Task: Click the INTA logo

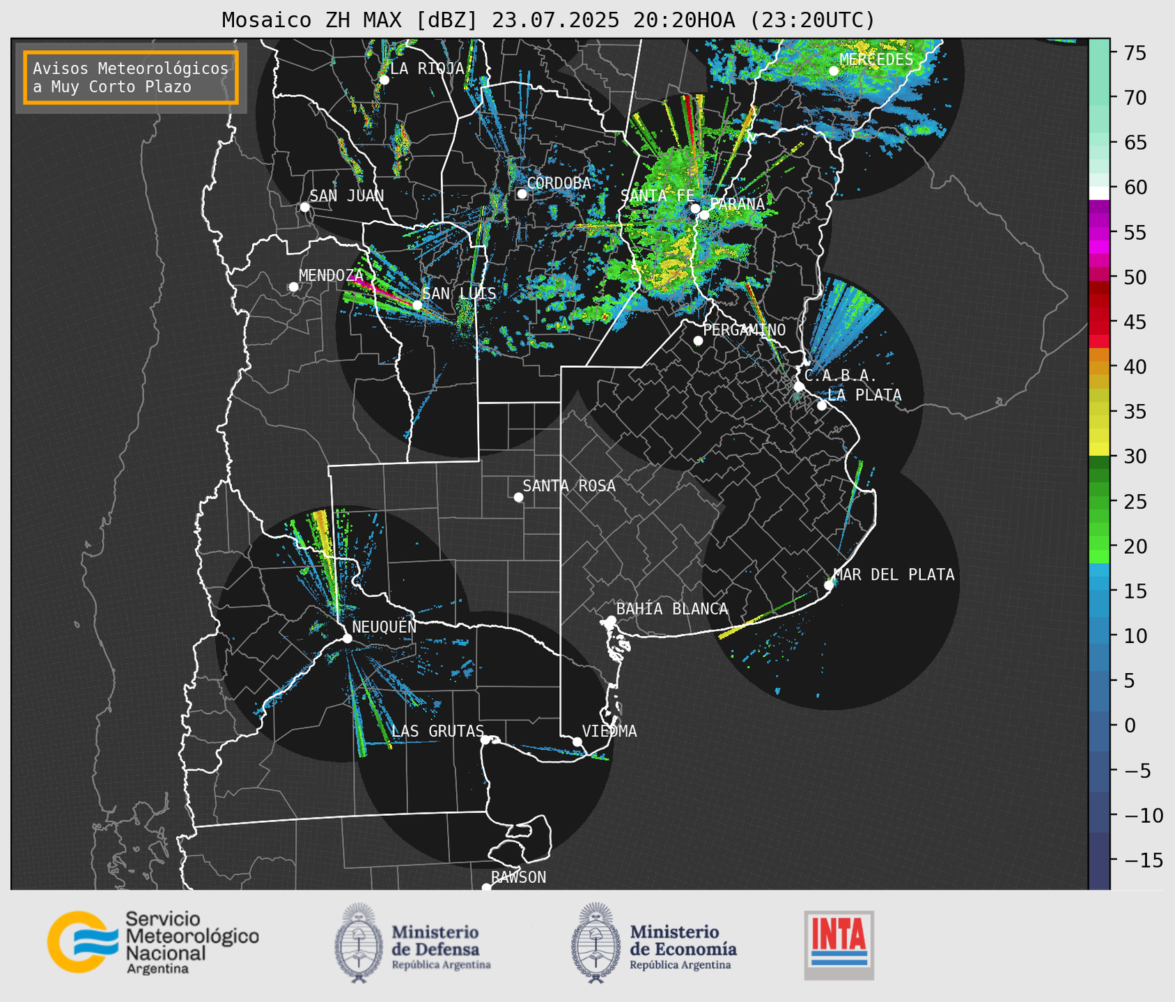Action: point(839,945)
